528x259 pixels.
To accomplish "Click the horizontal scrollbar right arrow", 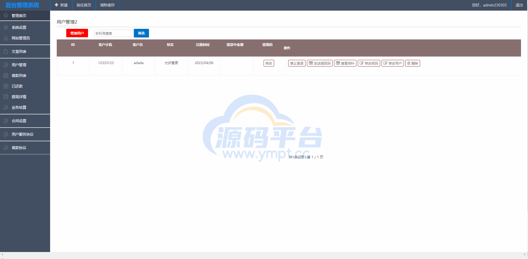I will coord(525,254).
